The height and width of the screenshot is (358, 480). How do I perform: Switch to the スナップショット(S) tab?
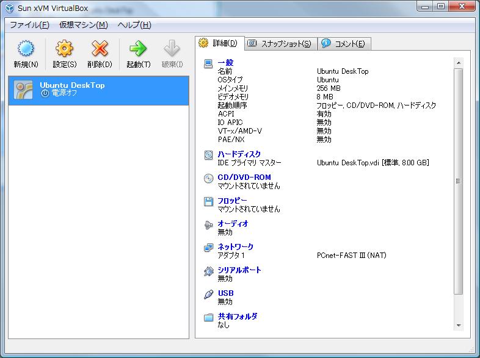281,44
